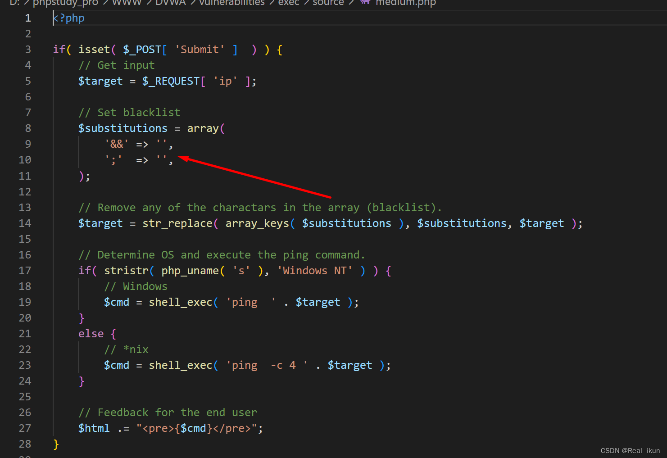Screen dimensions: 667x458
Task: Open the DVWA folder breadcrumb
Action: (171, 3)
